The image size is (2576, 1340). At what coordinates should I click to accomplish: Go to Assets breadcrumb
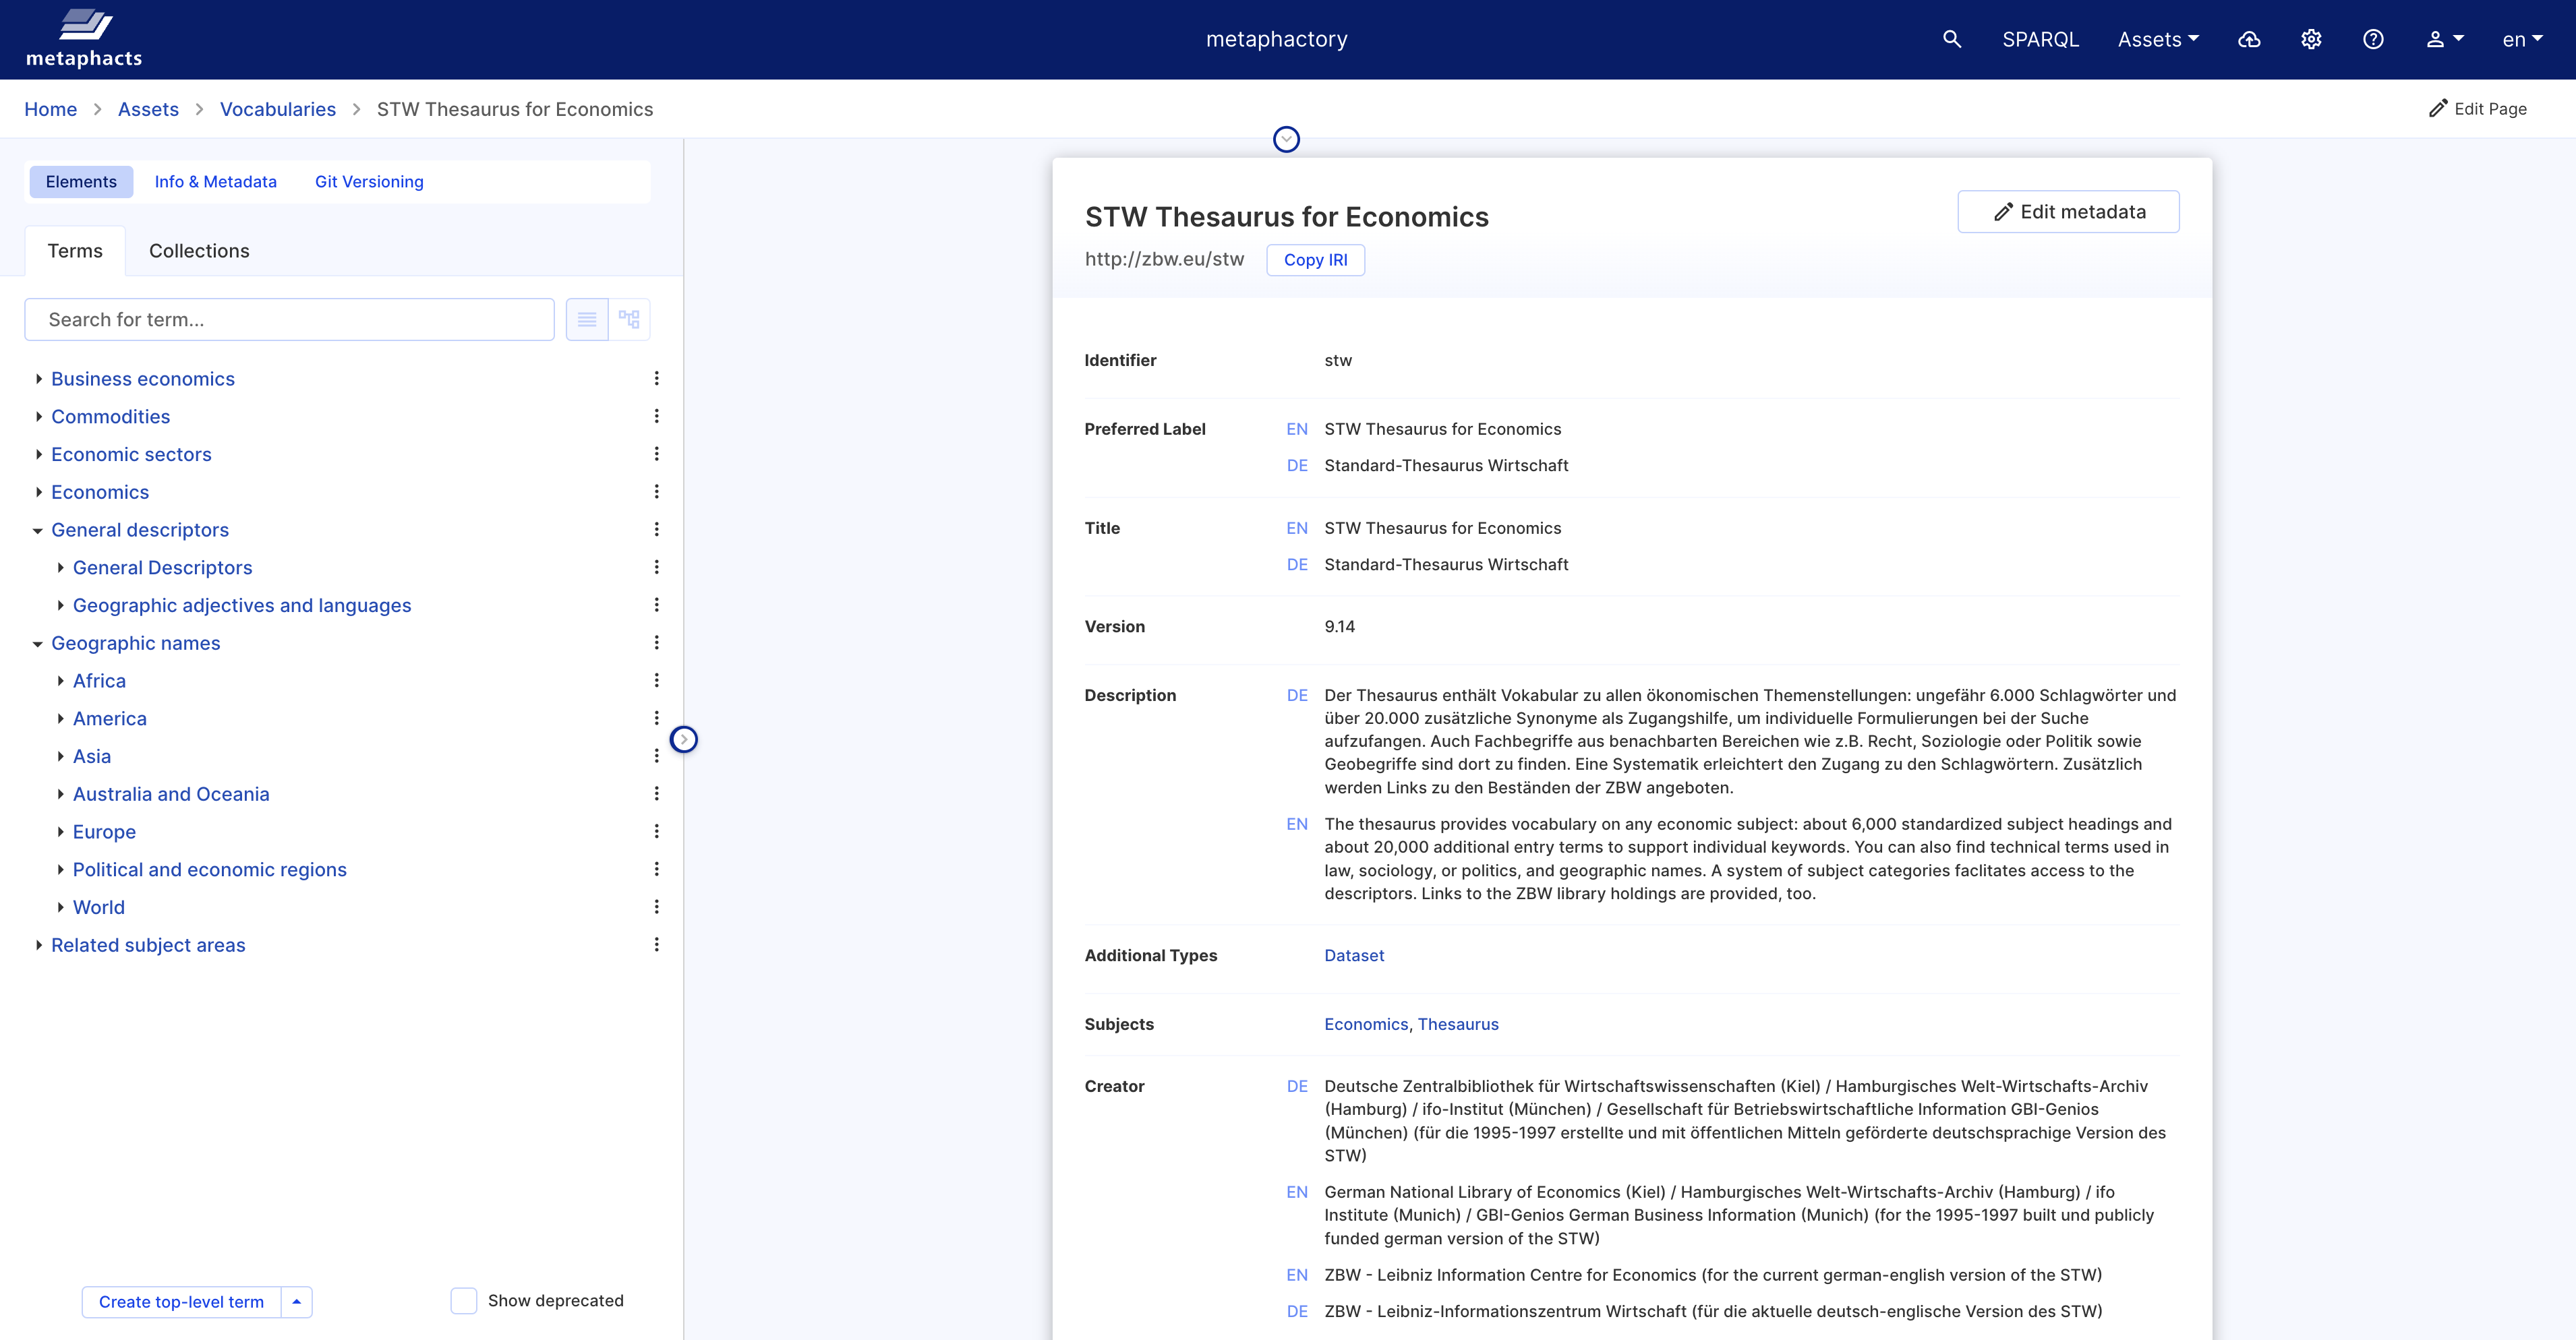(x=148, y=109)
